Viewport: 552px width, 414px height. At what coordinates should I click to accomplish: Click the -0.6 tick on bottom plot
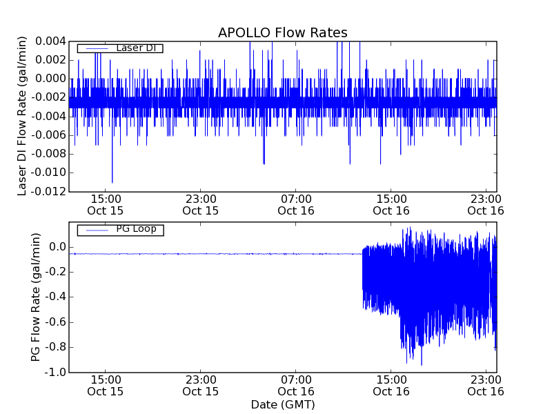55,322
